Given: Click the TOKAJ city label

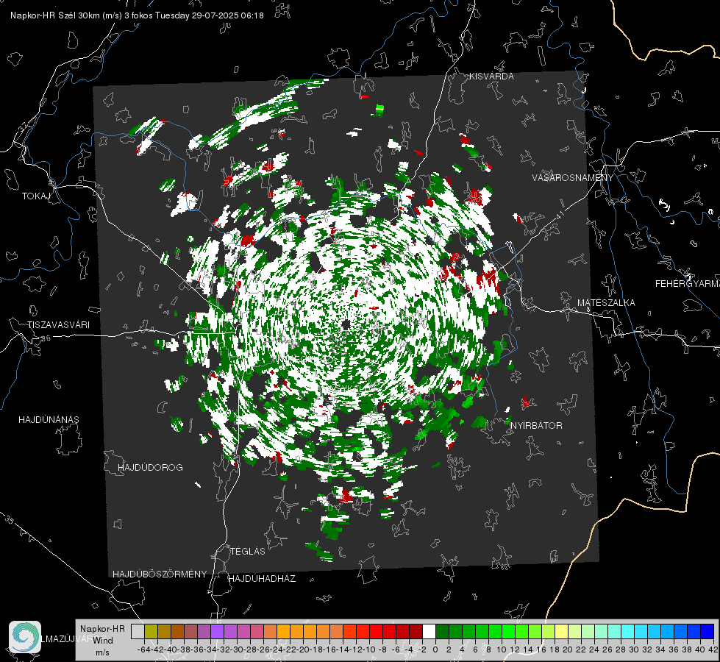Looking at the screenshot, I should 36,196.
